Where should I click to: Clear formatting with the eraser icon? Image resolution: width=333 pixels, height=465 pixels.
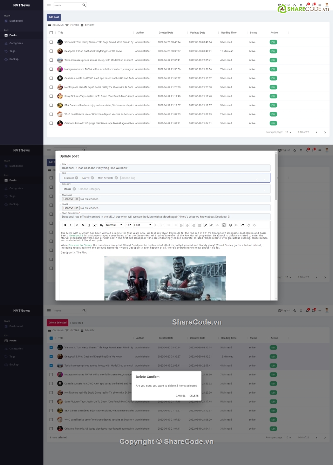[243, 225]
